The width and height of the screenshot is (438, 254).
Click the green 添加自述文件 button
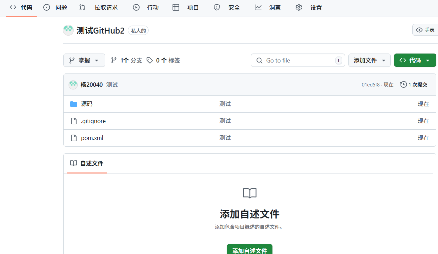point(249,251)
